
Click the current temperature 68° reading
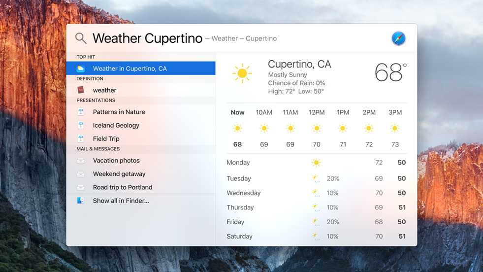click(x=390, y=73)
